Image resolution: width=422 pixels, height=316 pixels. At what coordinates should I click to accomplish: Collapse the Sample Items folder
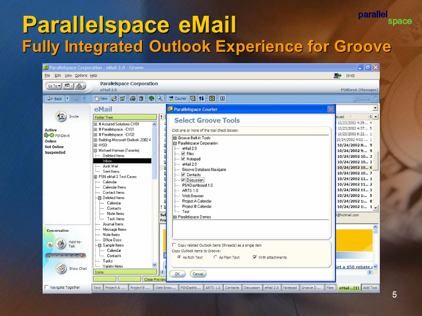(100, 245)
